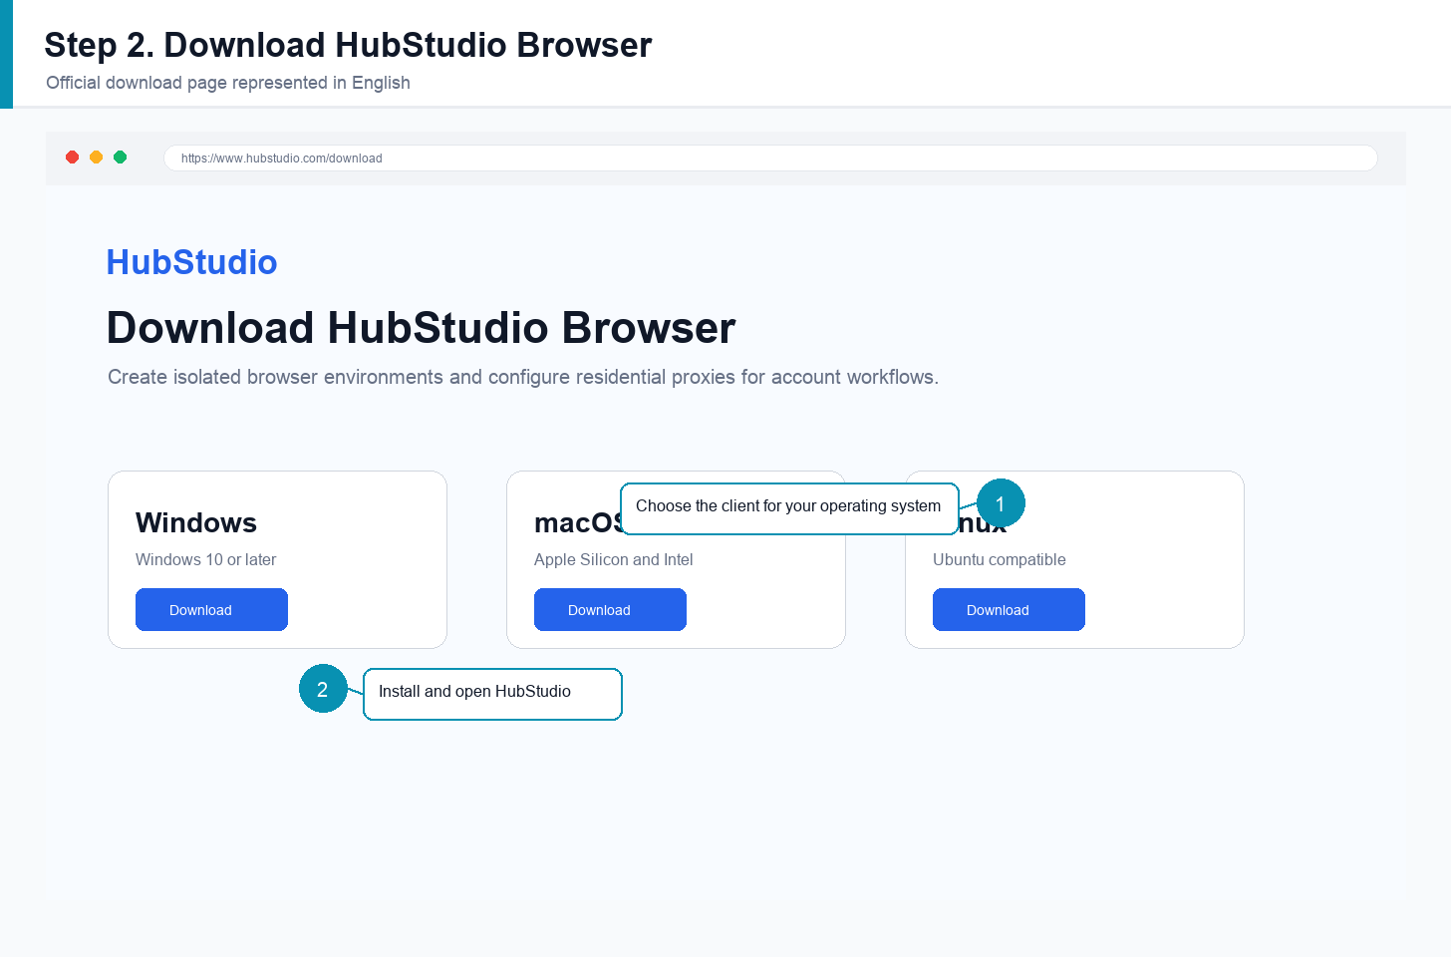Click 'Ubuntu compatible' text
The height and width of the screenshot is (957, 1451).
(999, 559)
